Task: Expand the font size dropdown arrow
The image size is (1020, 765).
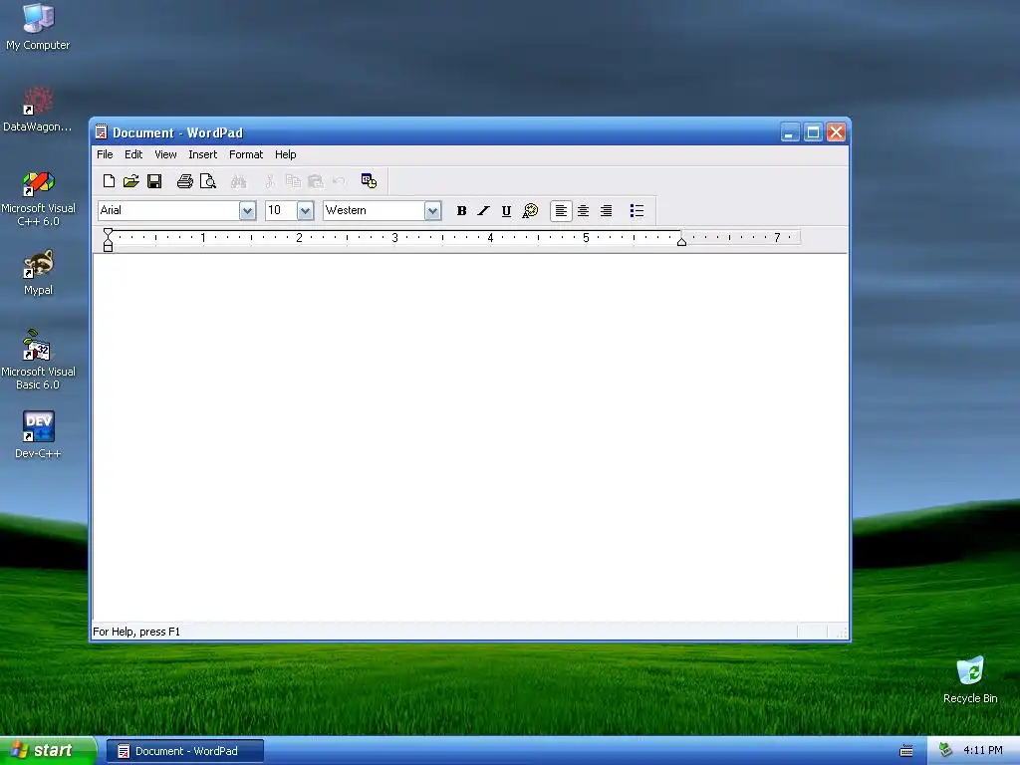Action: (x=305, y=211)
